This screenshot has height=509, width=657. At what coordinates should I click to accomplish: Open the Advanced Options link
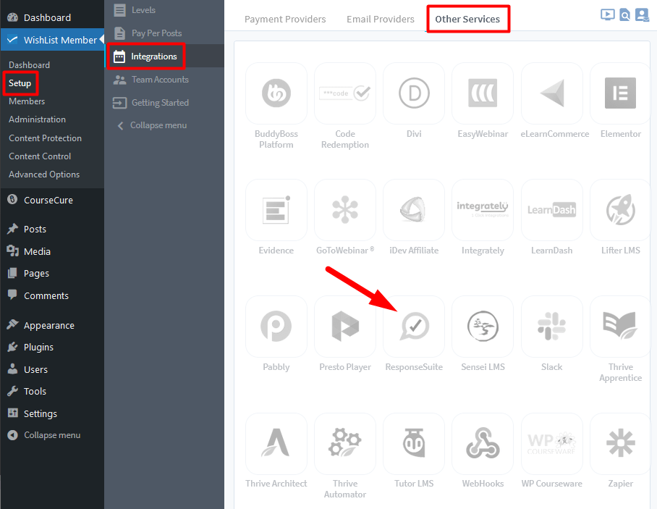click(44, 174)
